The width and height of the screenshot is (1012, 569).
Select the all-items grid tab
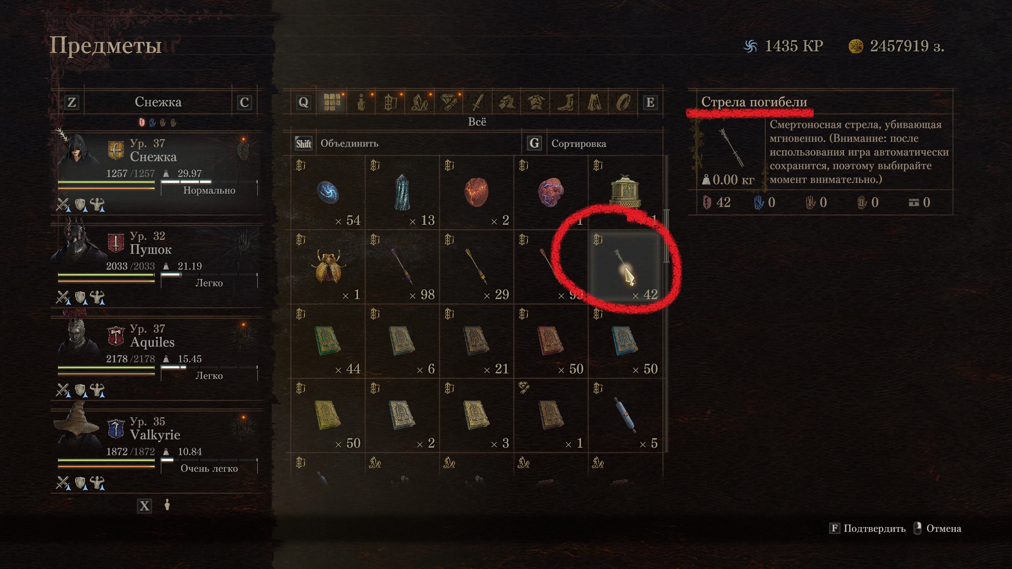point(332,103)
